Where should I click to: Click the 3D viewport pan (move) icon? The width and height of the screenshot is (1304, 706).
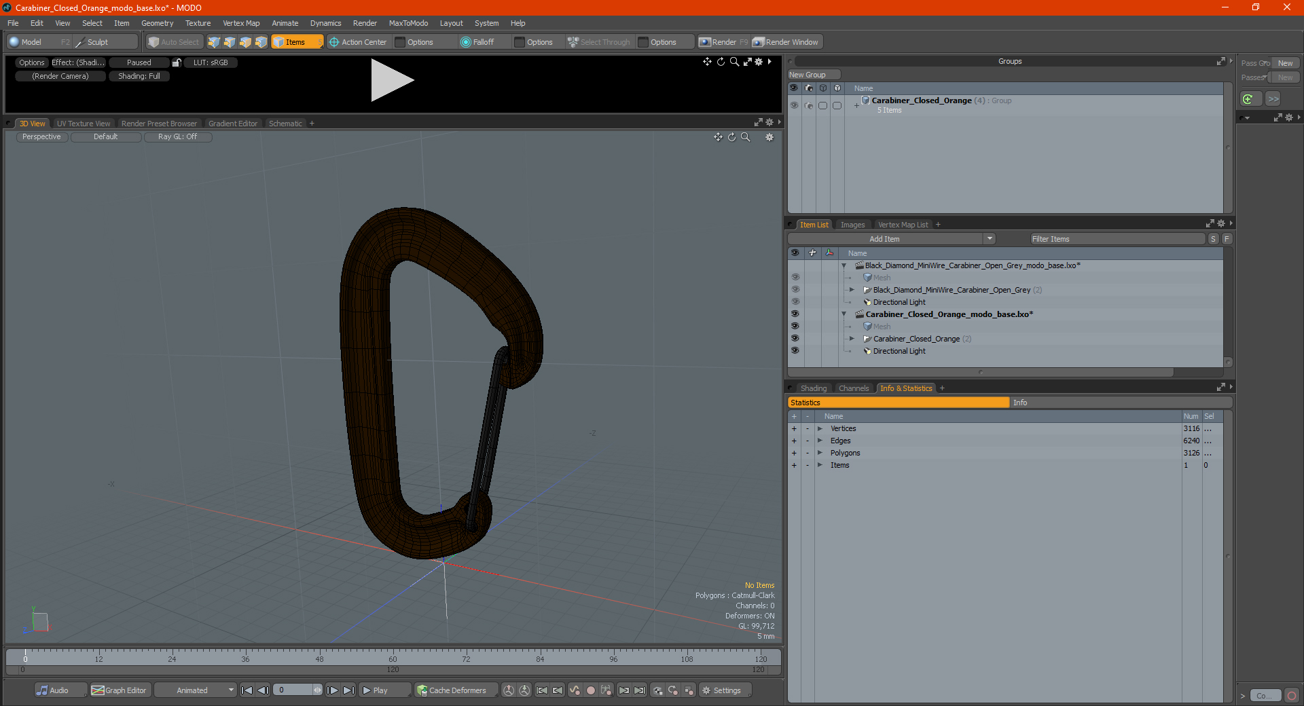(718, 137)
